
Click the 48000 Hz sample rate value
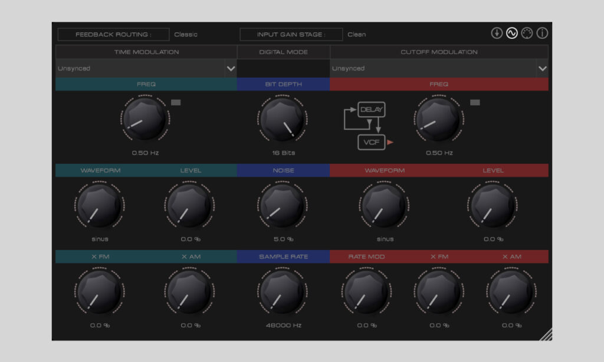tap(284, 325)
